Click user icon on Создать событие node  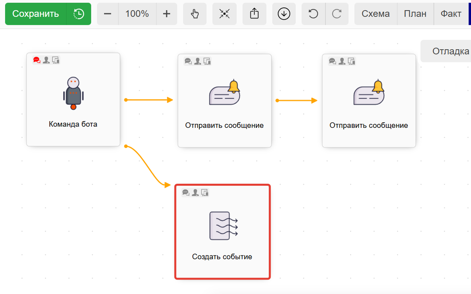pyautogui.click(x=195, y=192)
